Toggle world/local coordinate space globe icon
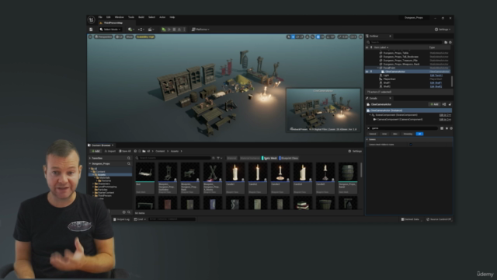This screenshot has height=280, width=497. (x=308, y=37)
